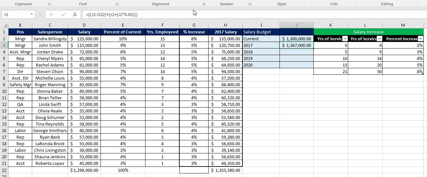The height and width of the screenshot is (177, 427).
Task: Click into the formula bar text
Action: click(112, 14)
